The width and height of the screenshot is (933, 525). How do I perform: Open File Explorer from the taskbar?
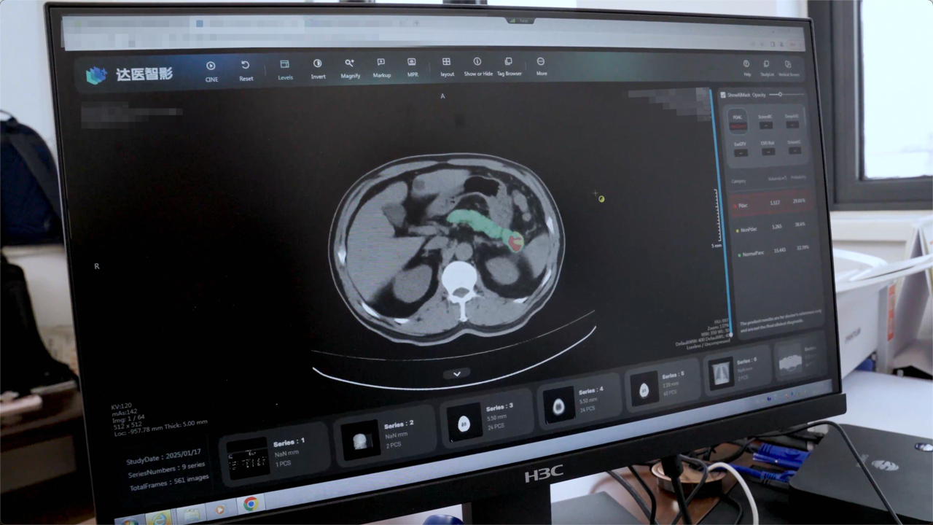point(192,515)
